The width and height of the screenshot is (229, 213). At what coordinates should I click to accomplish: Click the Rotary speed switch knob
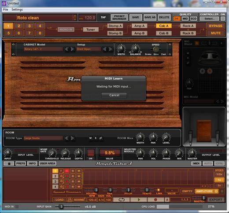coord(156,49)
